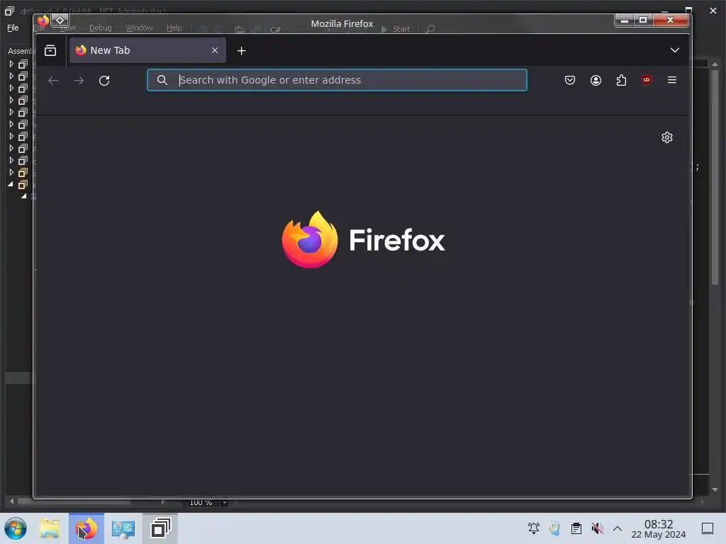Open the Save to Pocket button
The width and height of the screenshot is (726, 544).
(x=570, y=80)
